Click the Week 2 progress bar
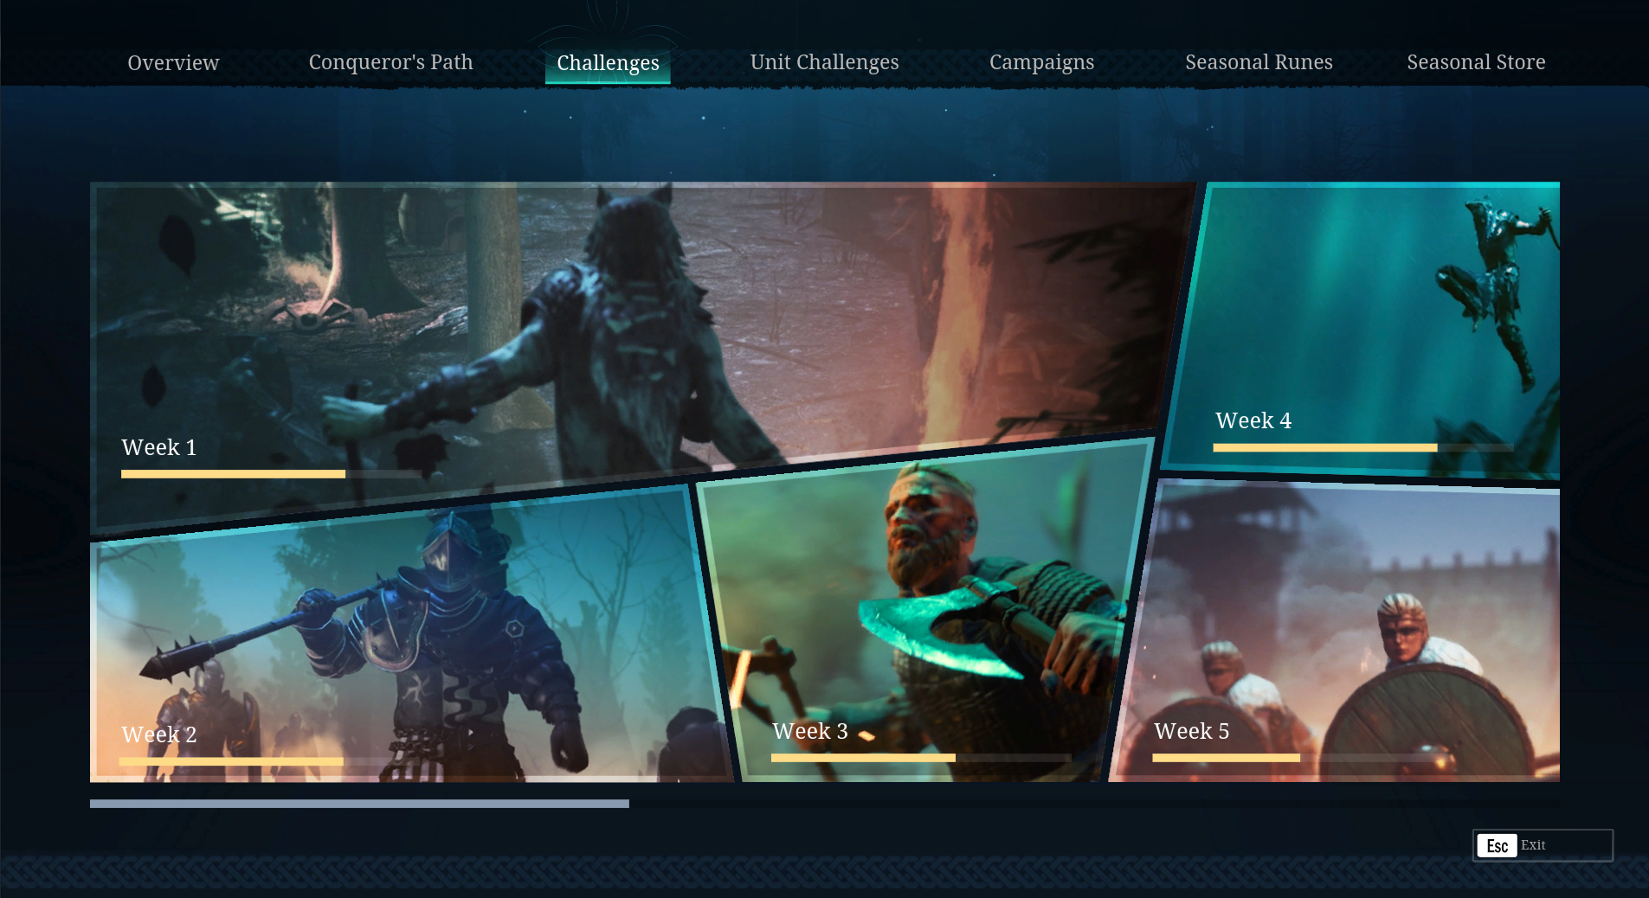Image resolution: width=1649 pixels, height=898 pixels. (269, 761)
